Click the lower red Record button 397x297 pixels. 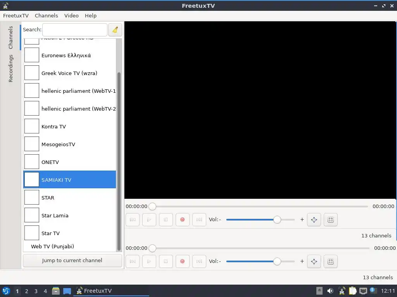tap(182, 261)
